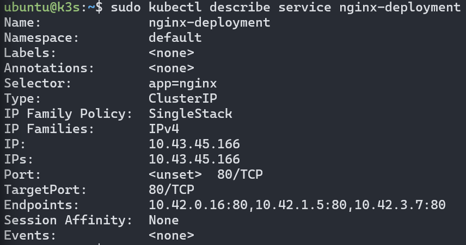Click the Session Affinity None value
The image size is (466, 245).
[163, 221]
